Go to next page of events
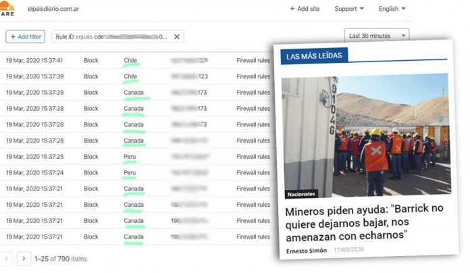Screen dimensions: 470x273 pos(24,258)
